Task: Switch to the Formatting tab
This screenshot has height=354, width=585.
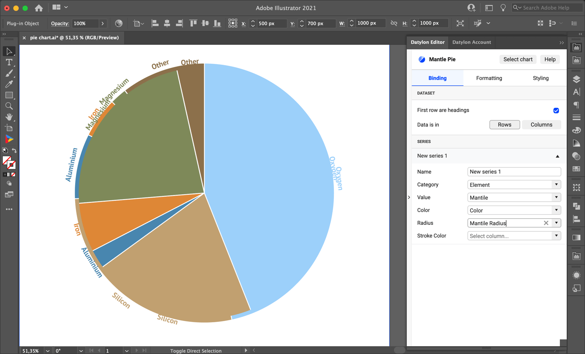Action: 489,78
